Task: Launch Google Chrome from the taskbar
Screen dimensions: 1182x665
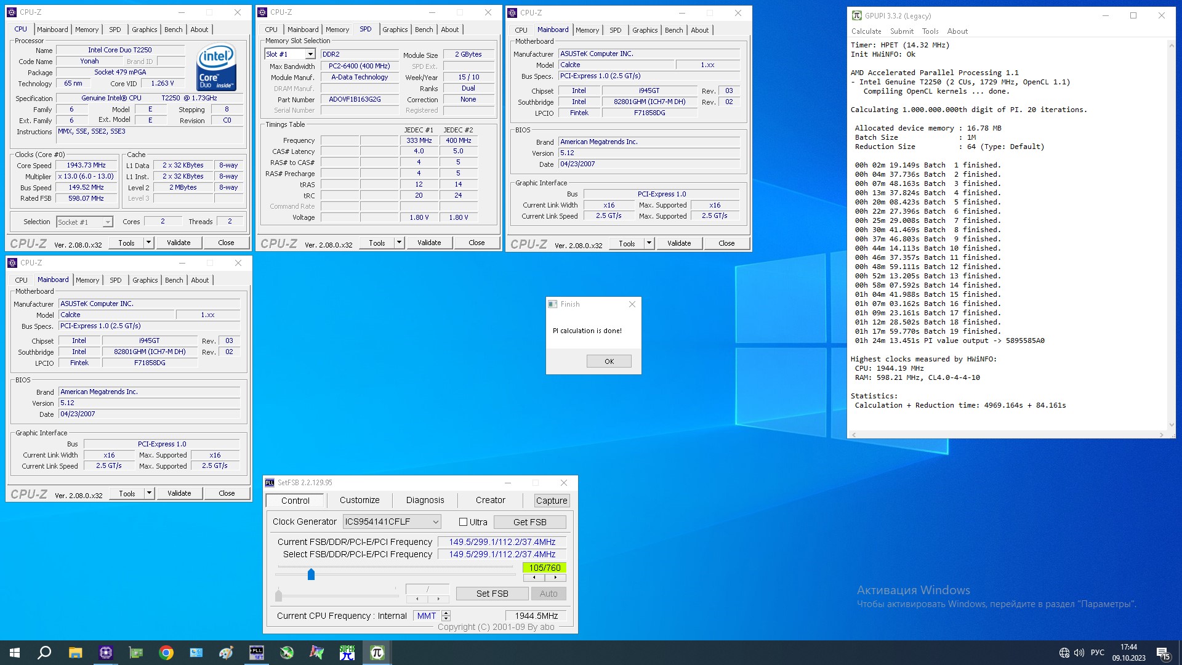Action: click(166, 653)
